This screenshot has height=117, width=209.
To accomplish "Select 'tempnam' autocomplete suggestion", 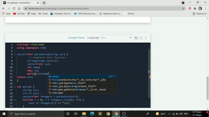I will [x=83, y=80].
